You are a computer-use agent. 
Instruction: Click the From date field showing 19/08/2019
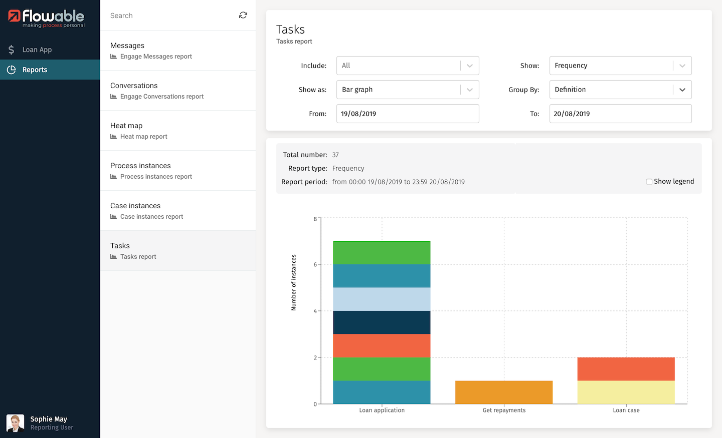[407, 114]
